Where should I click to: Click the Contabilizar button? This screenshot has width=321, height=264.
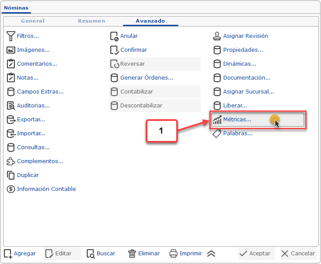coord(155,92)
